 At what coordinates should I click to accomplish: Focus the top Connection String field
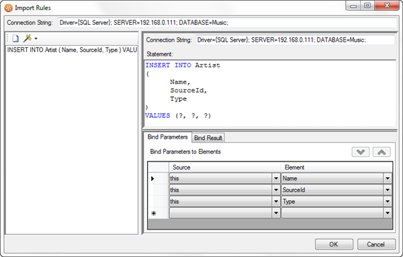tap(228, 23)
